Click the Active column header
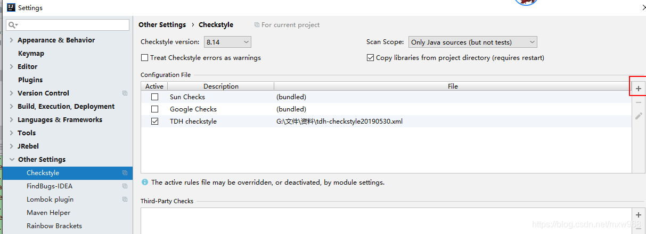Viewport: 646px width, 234px height. click(154, 86)
